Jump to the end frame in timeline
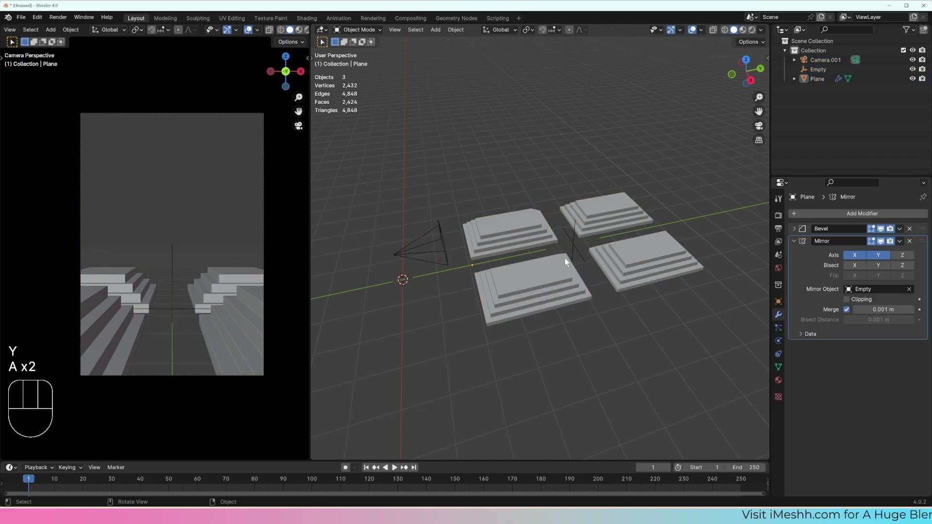The width and height of the screenshot is (932, 524). [414, 467]
